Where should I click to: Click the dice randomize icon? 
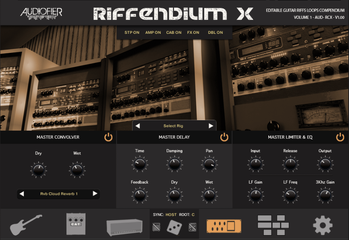coord(174,227)
